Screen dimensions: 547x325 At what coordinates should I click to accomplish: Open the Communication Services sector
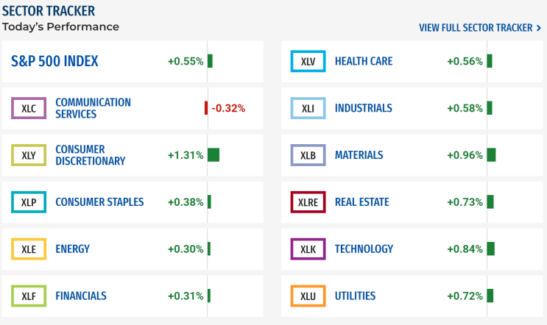coord(93,108)
